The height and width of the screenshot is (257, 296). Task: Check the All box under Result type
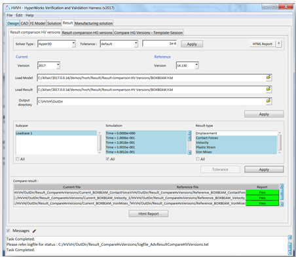[x=198, y=159]
